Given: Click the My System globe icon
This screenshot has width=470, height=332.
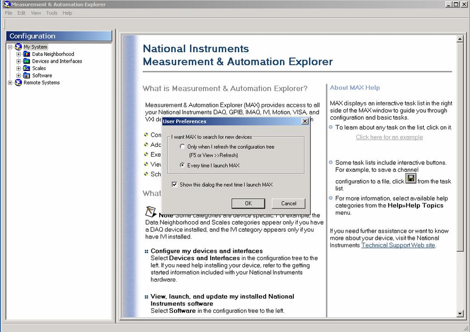Looking at the screenshot, I should pyautogui.click(x=18, y=47).
